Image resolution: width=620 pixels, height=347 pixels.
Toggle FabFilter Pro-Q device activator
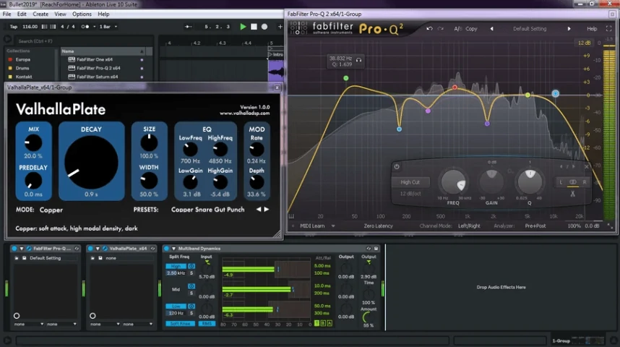[14, 249]
